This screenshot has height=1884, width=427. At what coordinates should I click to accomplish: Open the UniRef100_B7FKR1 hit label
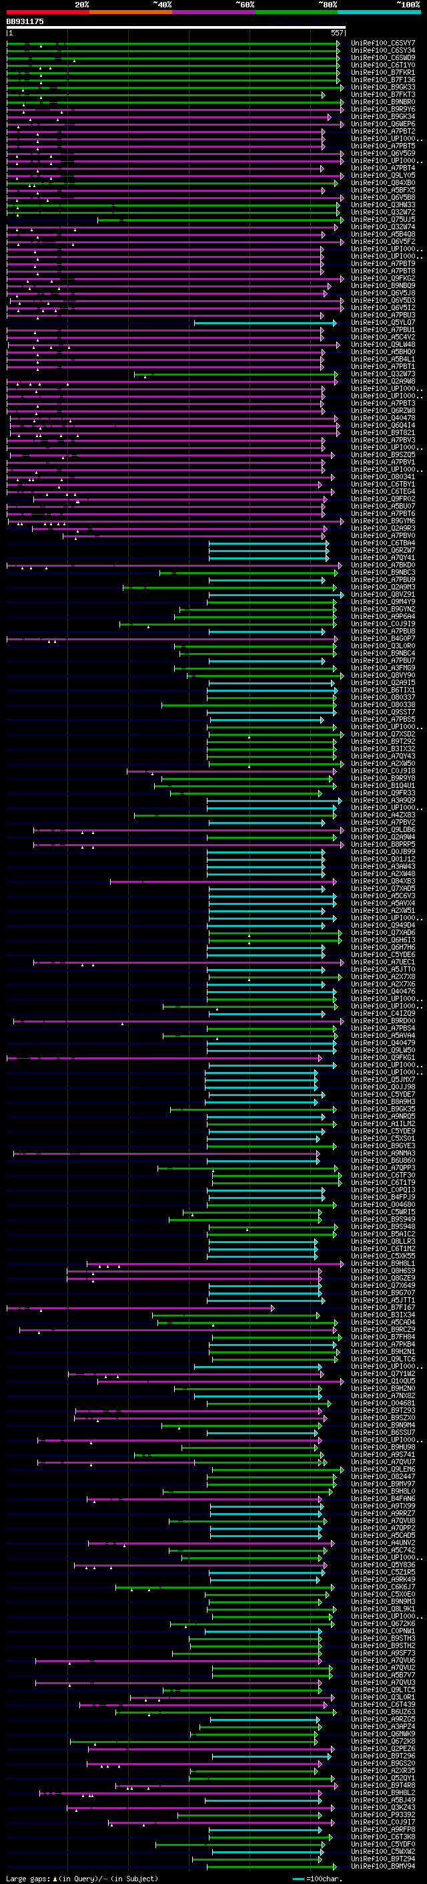coord(382,72)
